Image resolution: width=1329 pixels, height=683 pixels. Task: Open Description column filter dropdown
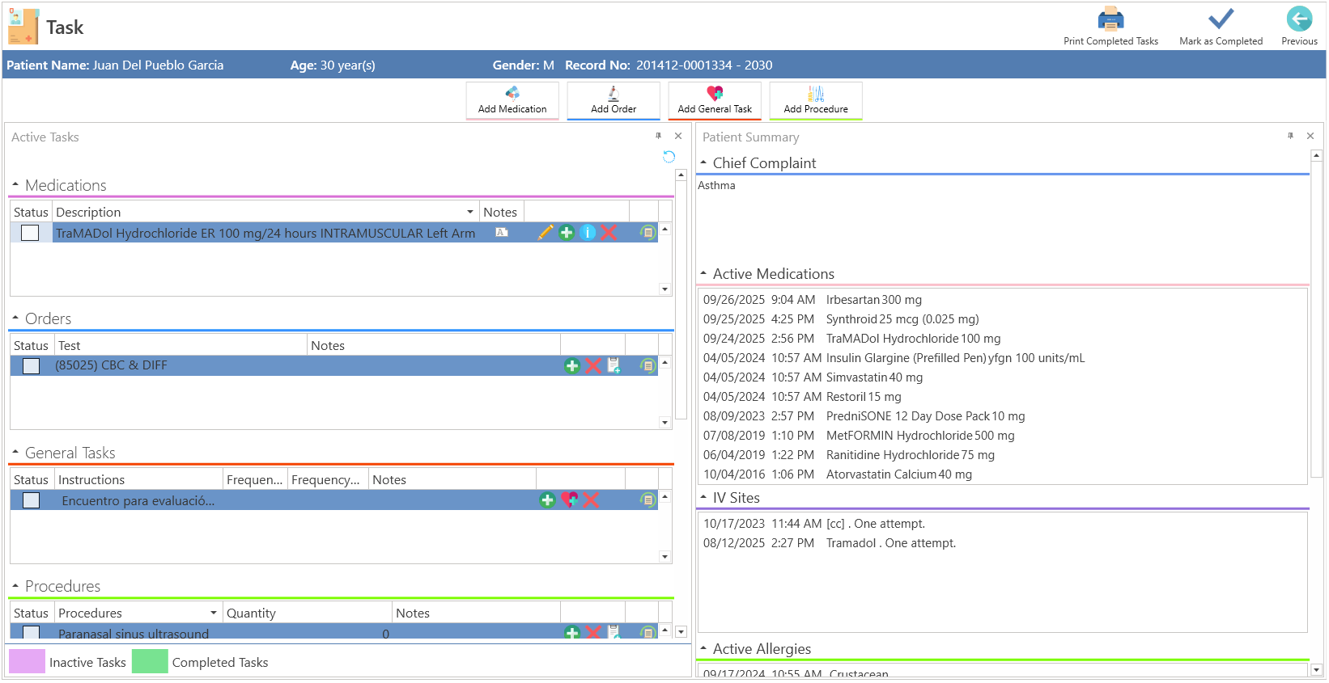point(470,212)
